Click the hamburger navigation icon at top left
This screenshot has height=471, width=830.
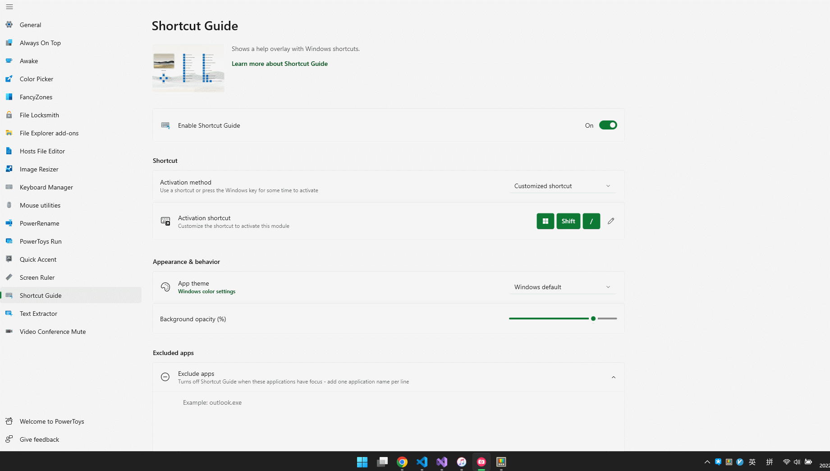pyautogui.click(x=9, y=7)
